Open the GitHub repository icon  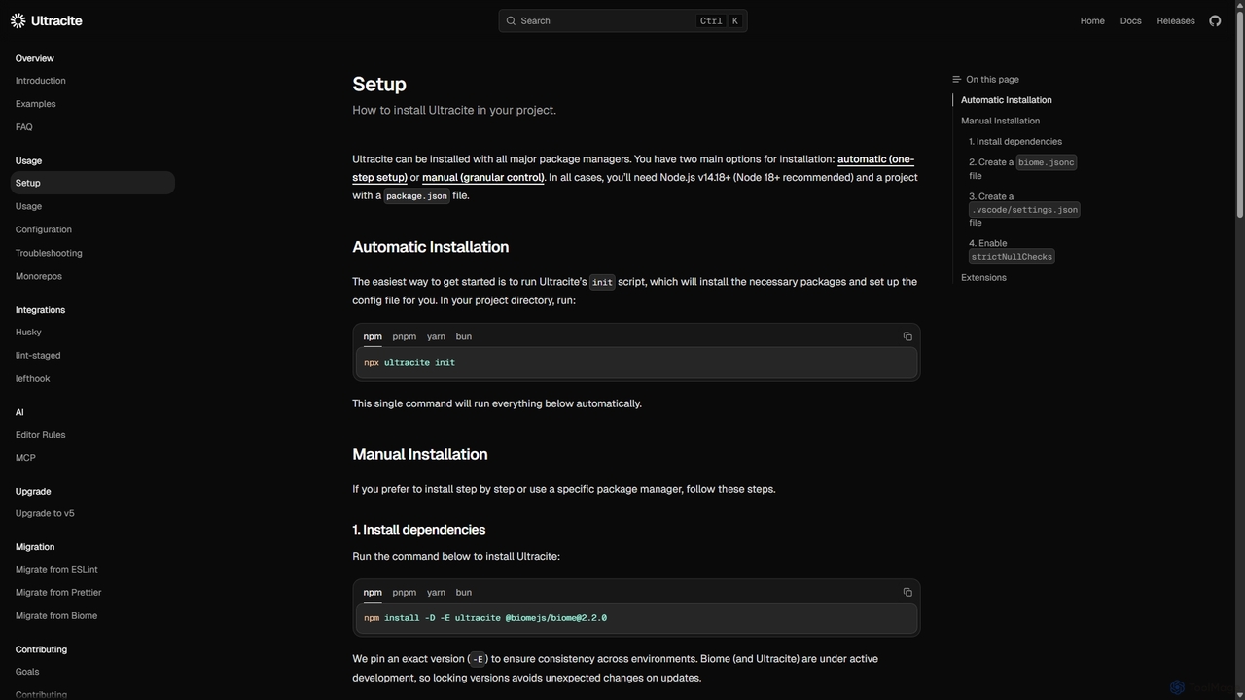[x=1215, y=20]
